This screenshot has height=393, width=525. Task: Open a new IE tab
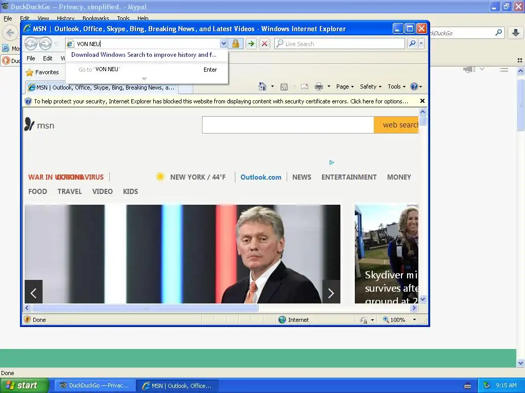(186, 88)
